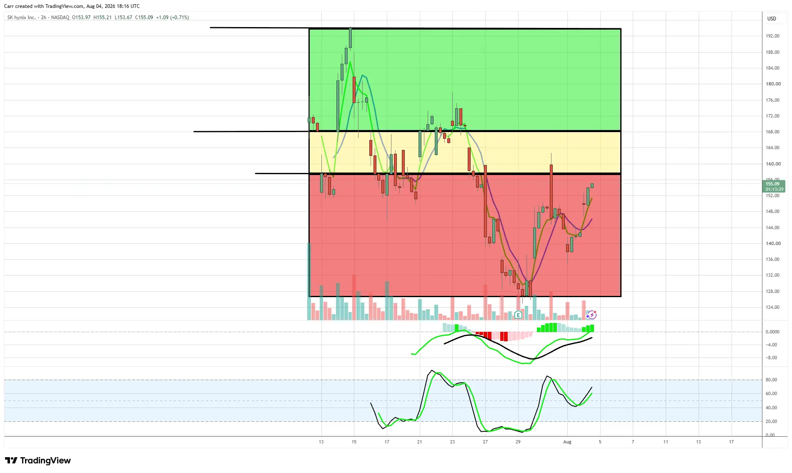Click the '168.00' price axis label

coord(772,132)
